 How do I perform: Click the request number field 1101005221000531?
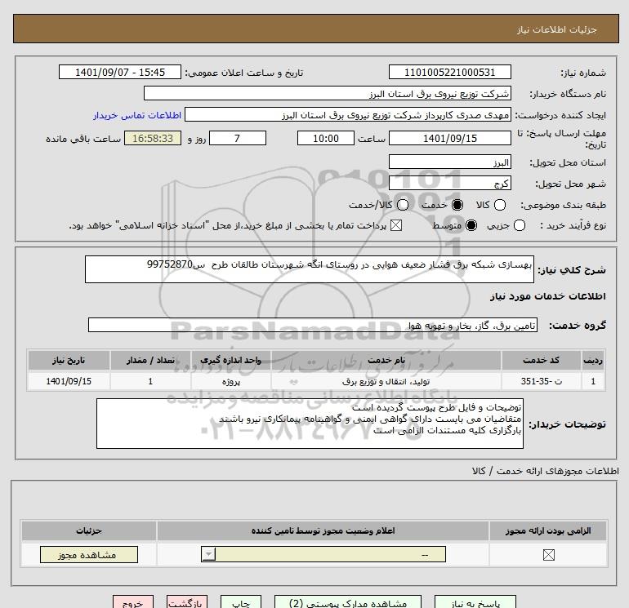coord(449,72)
